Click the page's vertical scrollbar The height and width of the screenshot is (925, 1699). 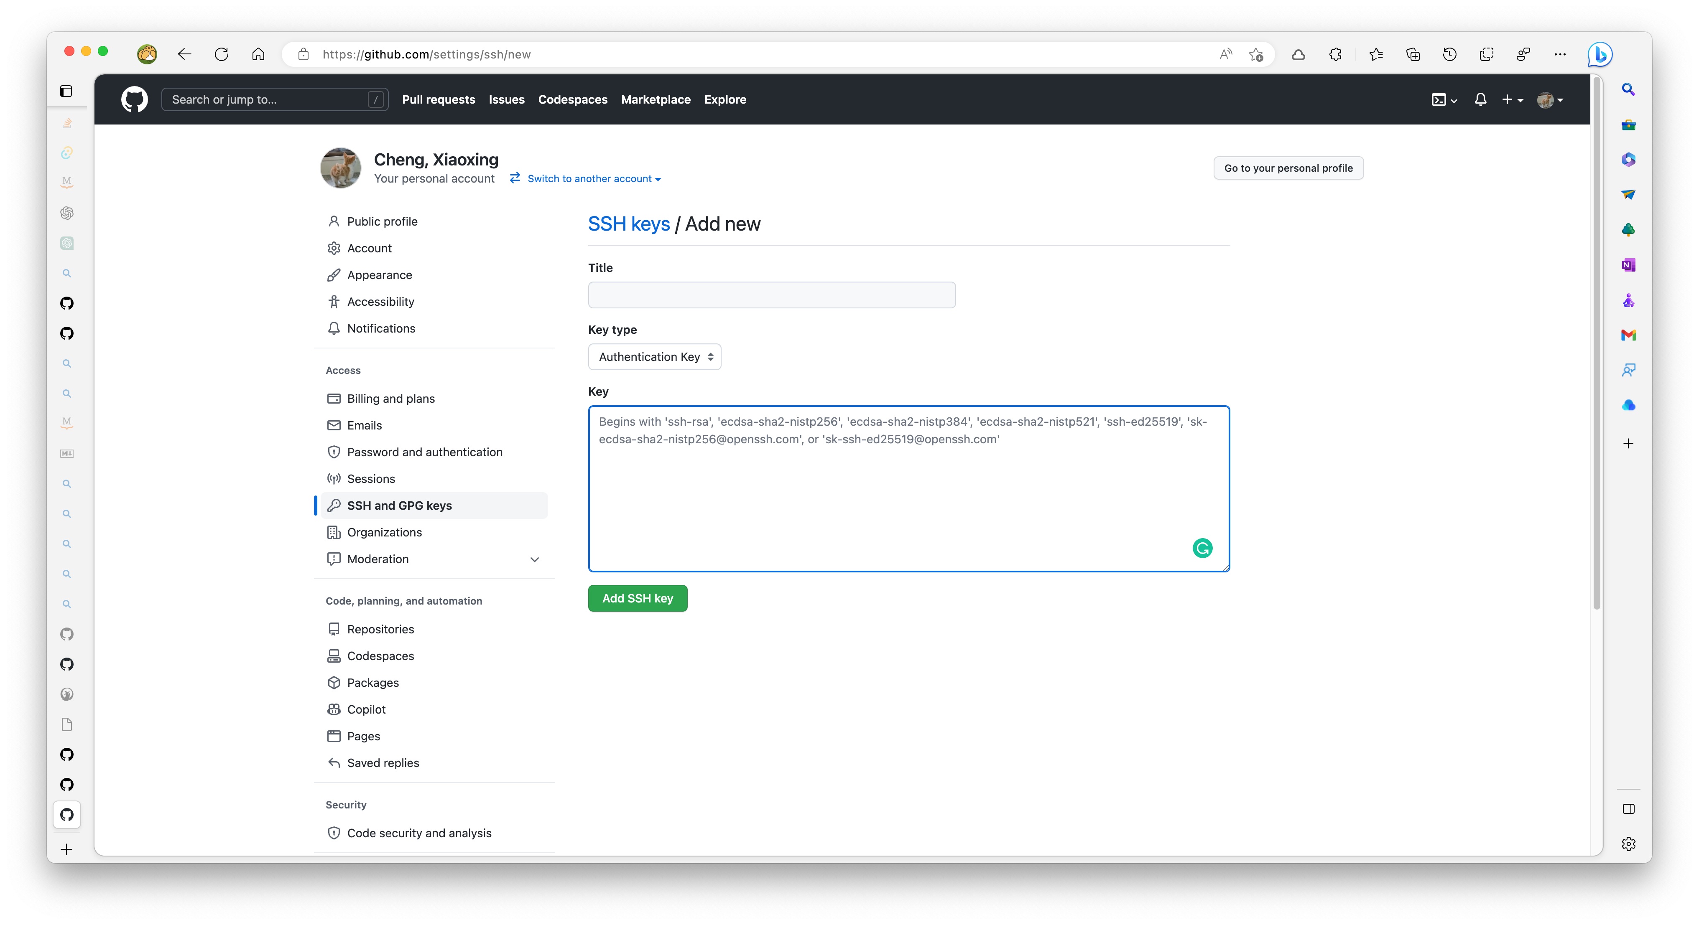tap(1596, 343)
